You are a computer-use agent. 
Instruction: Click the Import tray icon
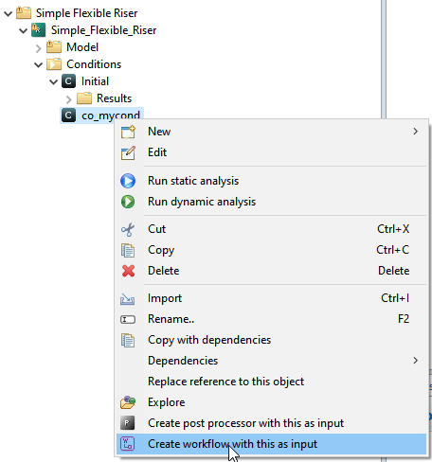128,299
